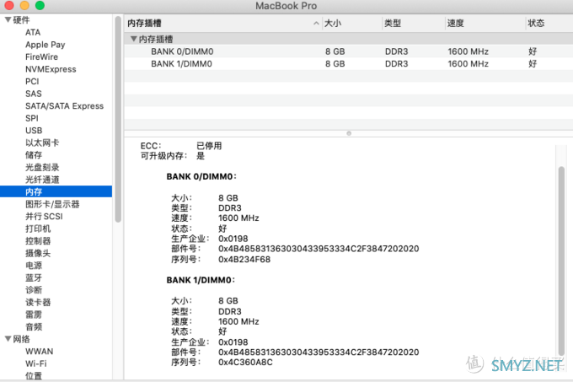Select BANK 0/DIMM0 table row
The height and width of the screenshot is (382, 573).
(x=349, y=51)
